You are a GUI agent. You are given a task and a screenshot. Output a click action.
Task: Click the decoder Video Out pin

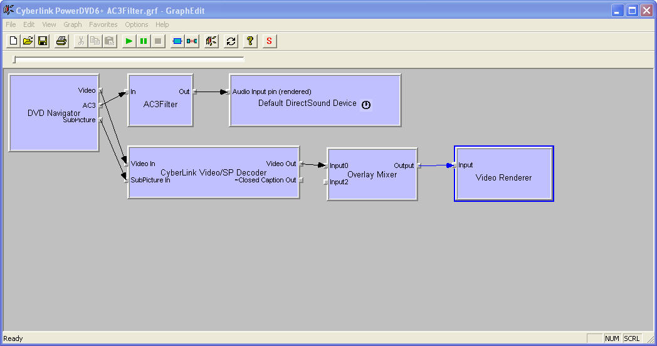pos(302,164)
